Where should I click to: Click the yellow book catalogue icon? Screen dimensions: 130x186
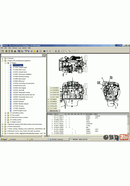coord(6,51)
